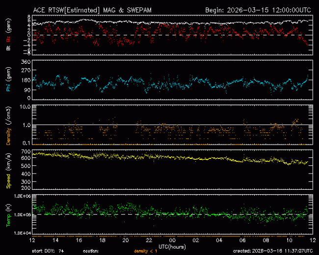
Task: Click the '4' tick on Bt Bz axis
Action: (x=29, y=25)
